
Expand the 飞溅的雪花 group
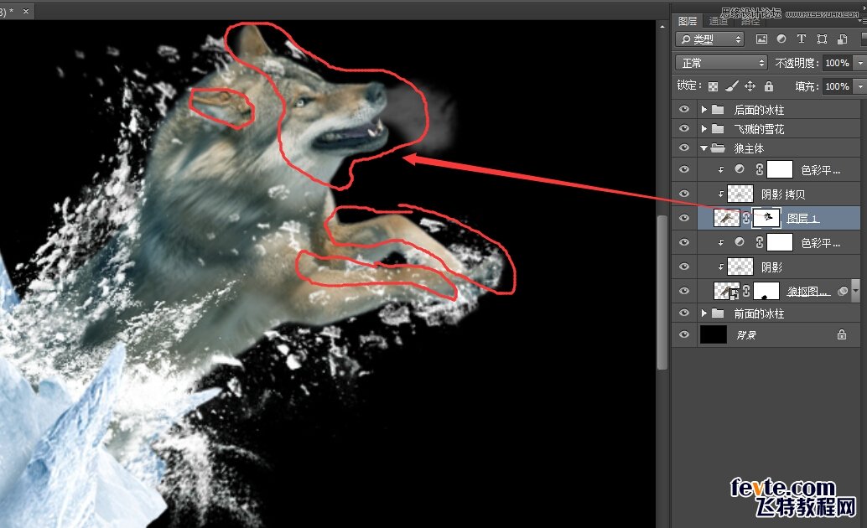click(x=703, y=128)
